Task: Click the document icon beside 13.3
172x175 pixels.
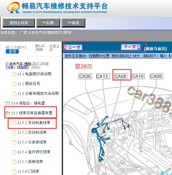Action: click(14, 94)
